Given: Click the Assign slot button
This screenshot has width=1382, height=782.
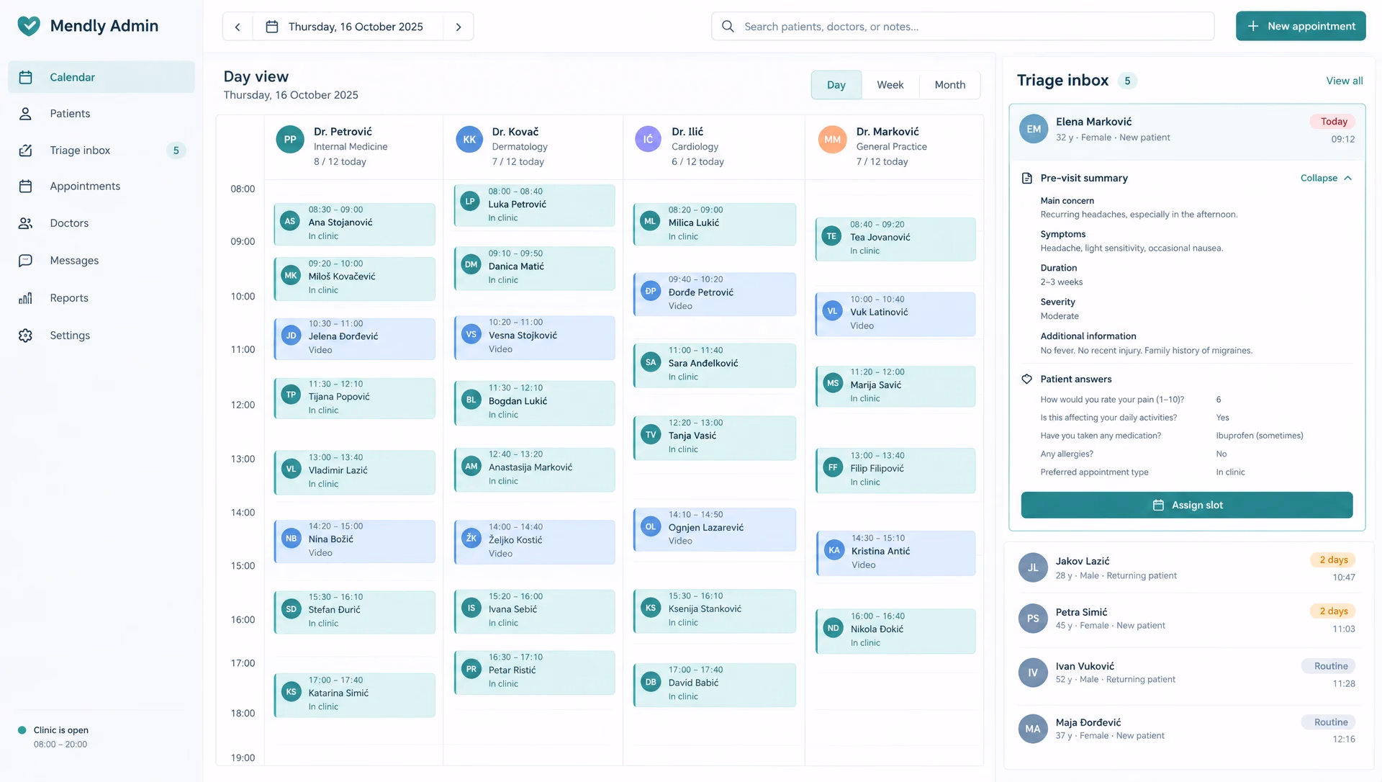Looking at the screenshot, I should 1187,505.
